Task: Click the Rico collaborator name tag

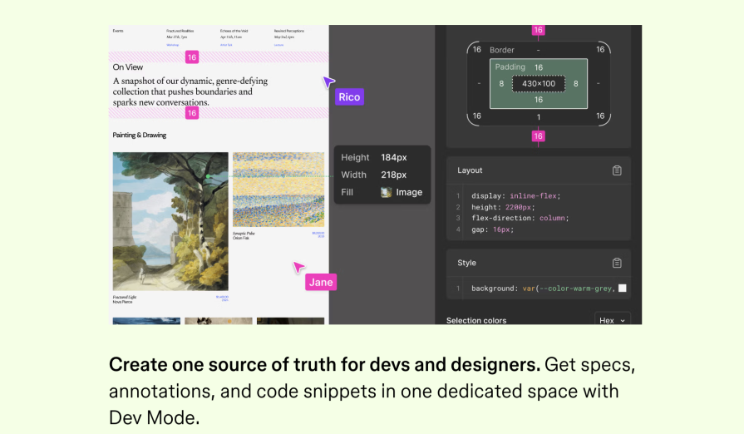Action: pyautogui.click(x=349, y=97)
